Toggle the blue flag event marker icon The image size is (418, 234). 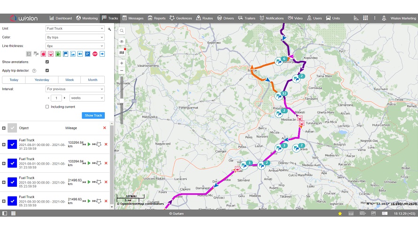pyautogui.click(x=65, y=54)
